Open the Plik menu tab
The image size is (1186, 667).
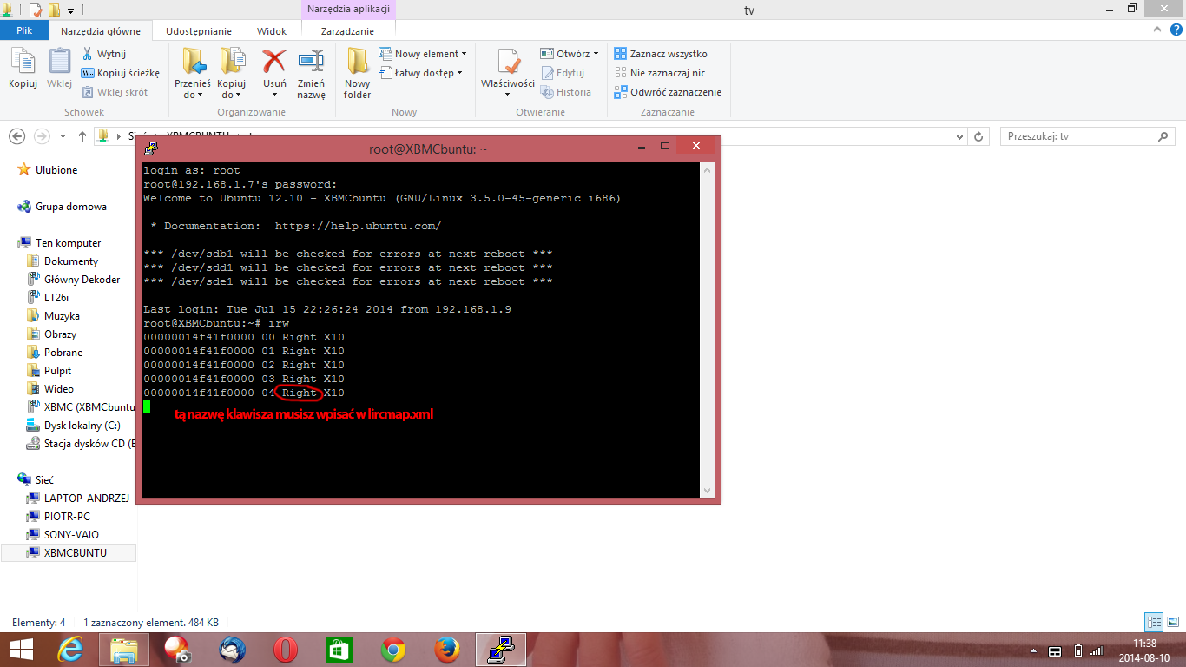tap(24, 30)
